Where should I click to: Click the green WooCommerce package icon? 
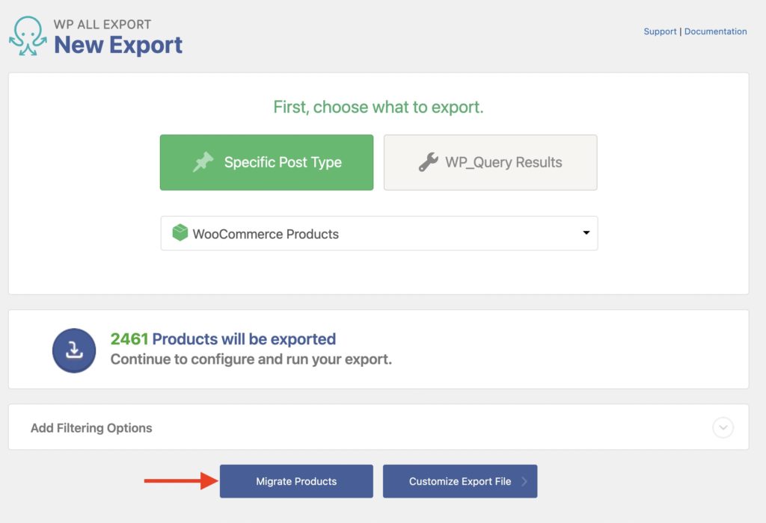179,232
